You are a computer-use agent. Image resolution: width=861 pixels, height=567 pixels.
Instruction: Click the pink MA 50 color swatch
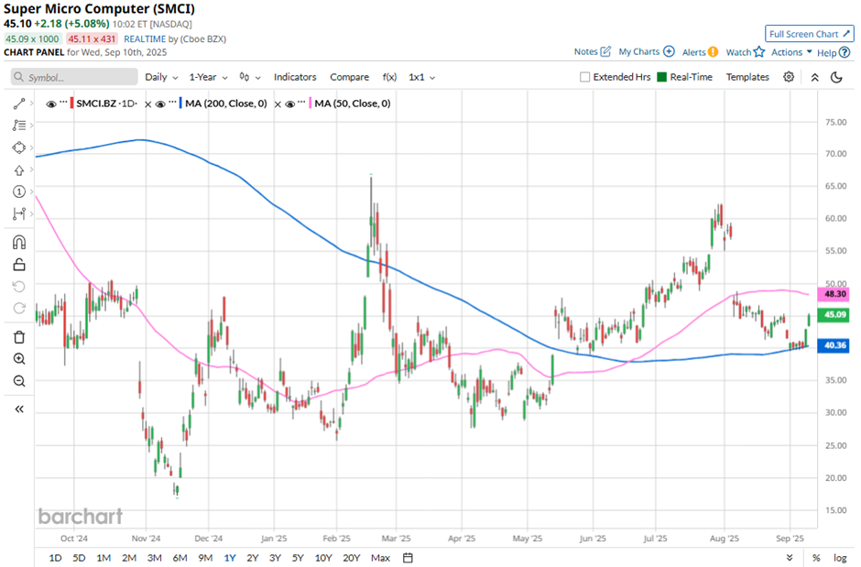click(311, 104)
